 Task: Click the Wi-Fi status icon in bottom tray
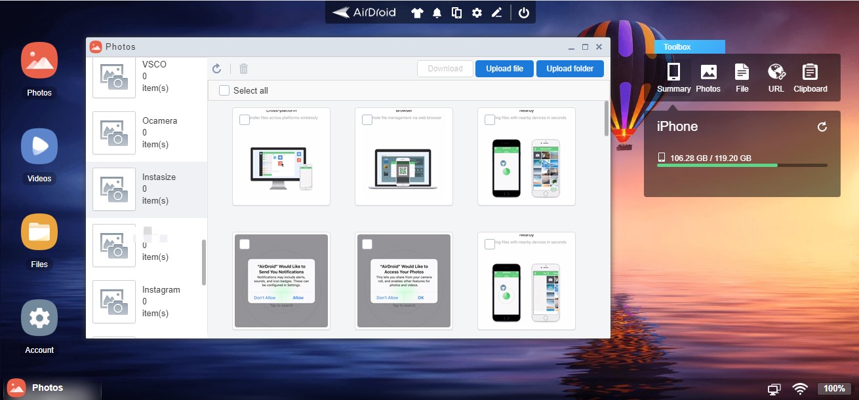point(800,389)
